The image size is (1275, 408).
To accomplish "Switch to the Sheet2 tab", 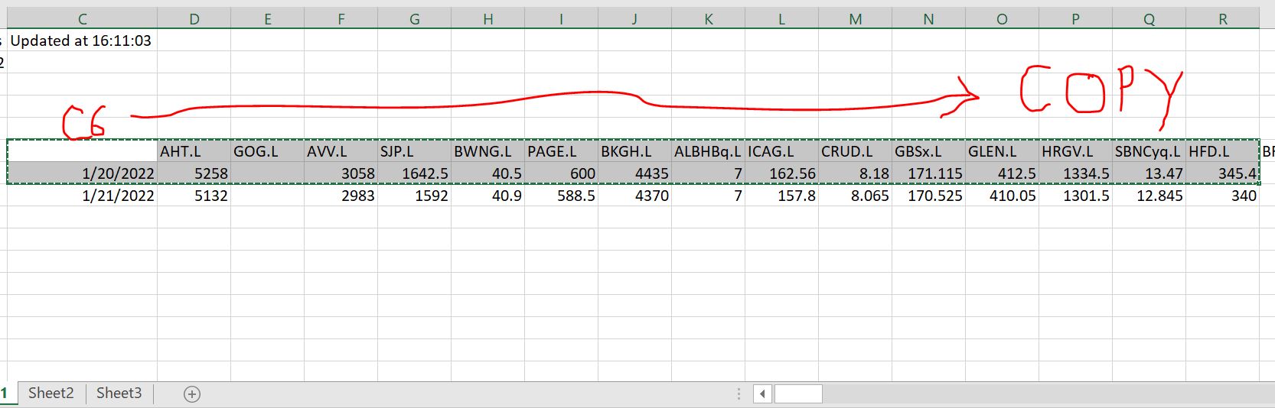I will click(51, 393).
